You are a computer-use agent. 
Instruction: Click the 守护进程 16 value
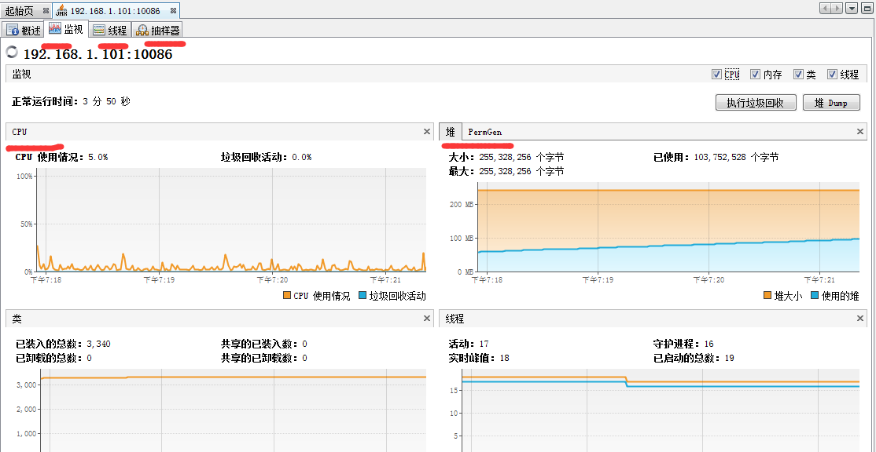(x=709, y=344)
